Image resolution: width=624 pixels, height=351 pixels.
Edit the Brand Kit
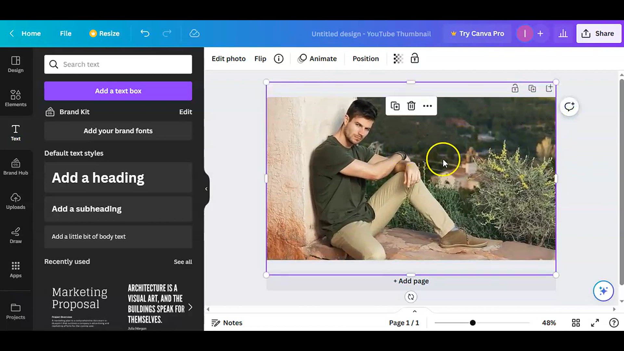(x=186, y=112)
